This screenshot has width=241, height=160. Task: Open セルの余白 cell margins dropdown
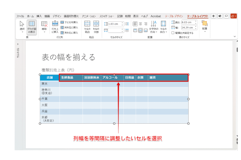pos(163,27)
